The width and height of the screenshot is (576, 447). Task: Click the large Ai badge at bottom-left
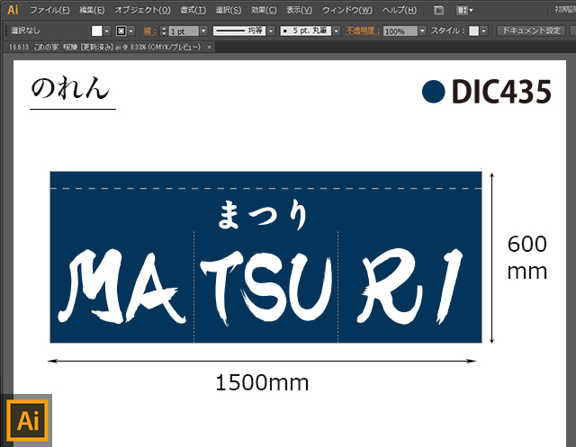(27, 421)
